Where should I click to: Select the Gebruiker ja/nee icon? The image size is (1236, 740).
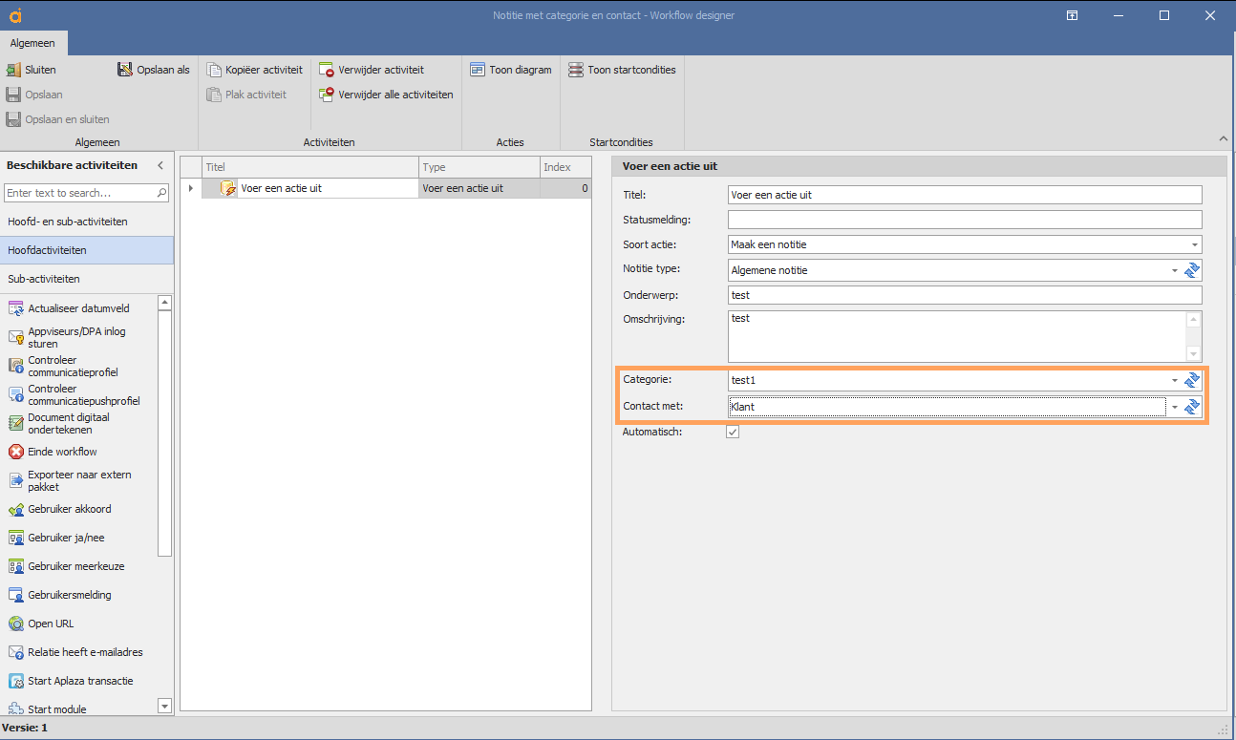[x=15, y=538]
